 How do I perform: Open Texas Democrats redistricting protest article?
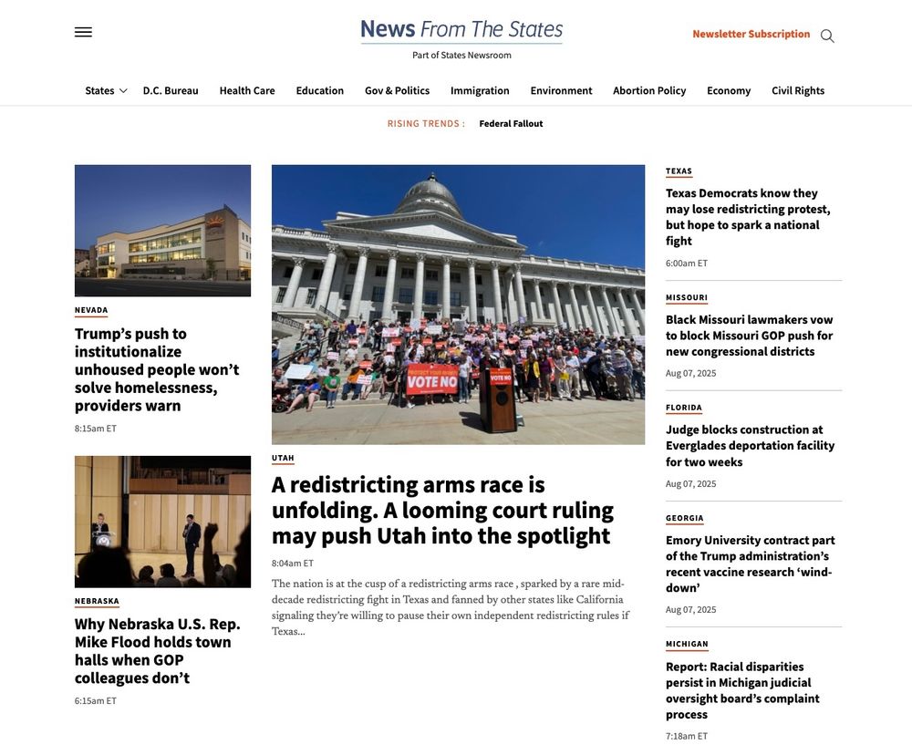point(748,217)
